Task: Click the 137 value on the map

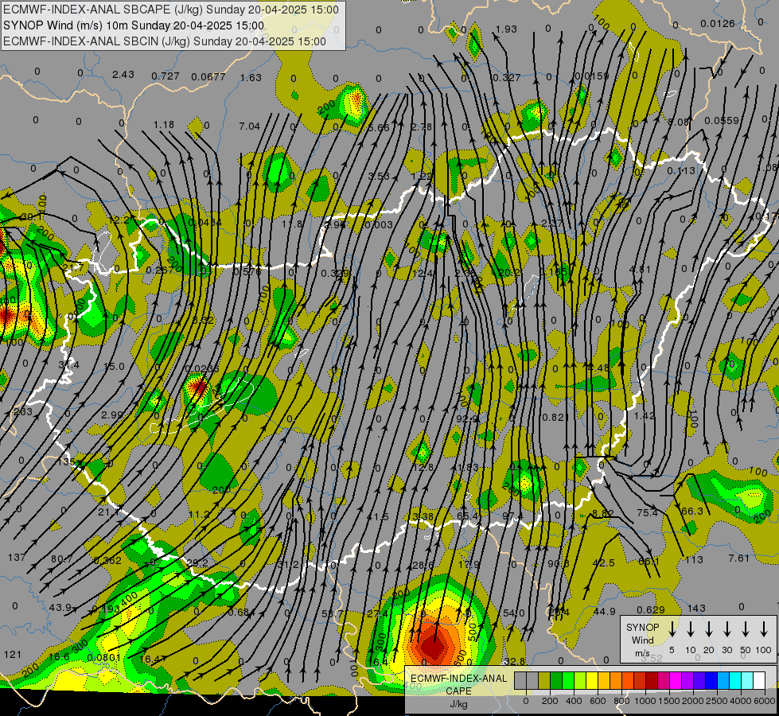Action: (x=17, y=557)
